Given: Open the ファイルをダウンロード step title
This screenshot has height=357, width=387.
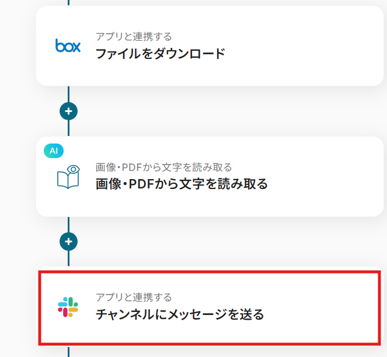Looking at the screenshot, I should coord(160,54).
